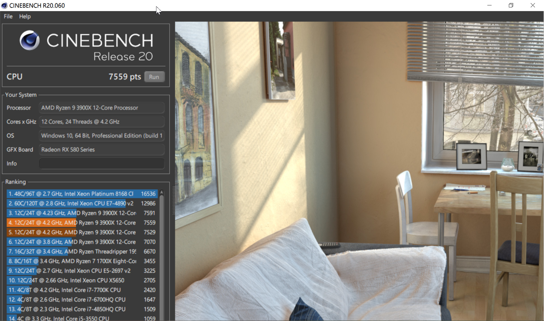The height and width of the screenshot is (321, 544).
Task: Click the Processor name field
Action: pos(101,108)
